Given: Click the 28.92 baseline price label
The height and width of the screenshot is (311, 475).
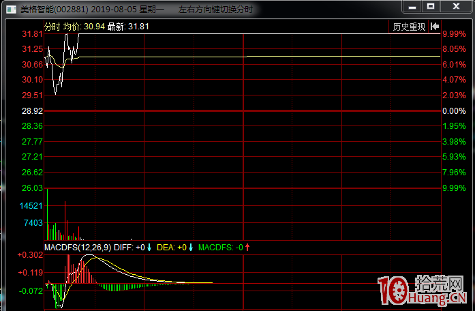Looking at the screenshot, I should [32, 110].
